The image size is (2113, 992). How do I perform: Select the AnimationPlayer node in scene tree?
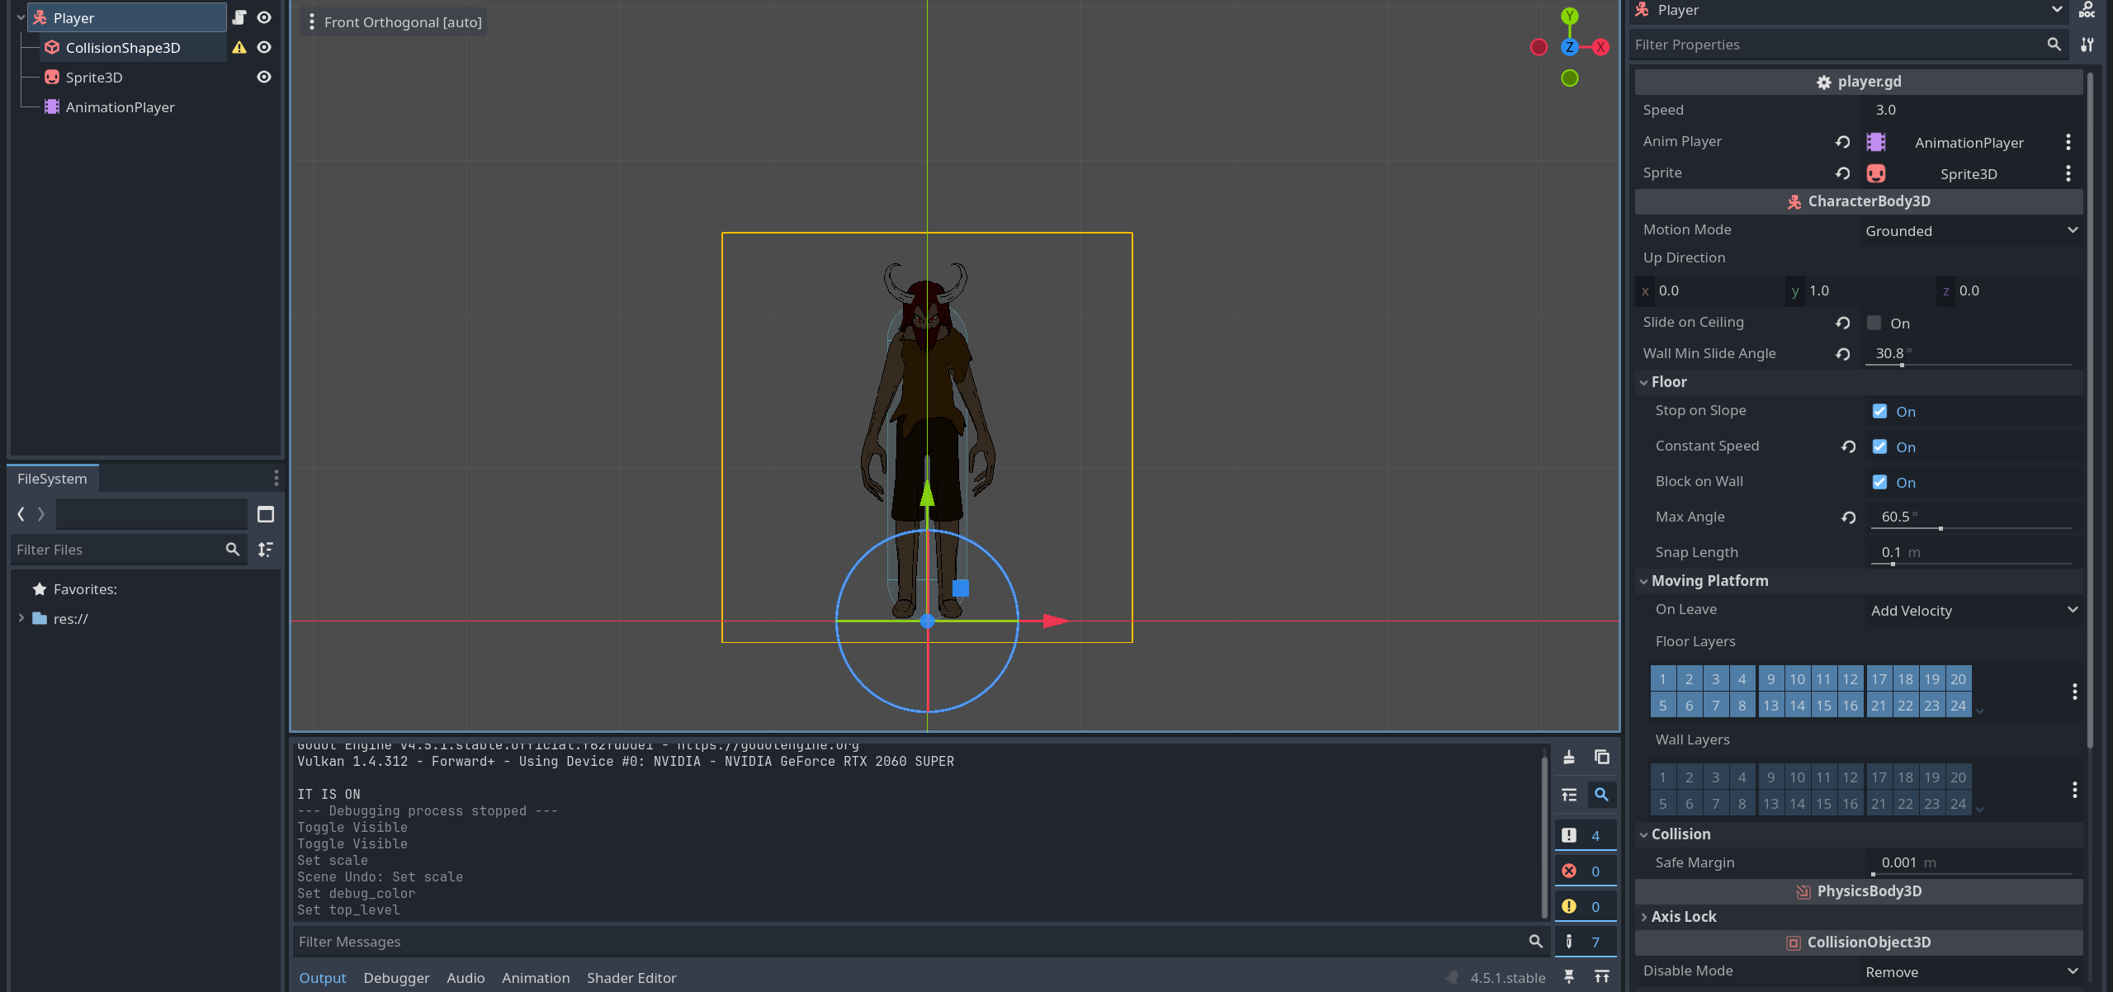tap(120, 107)
